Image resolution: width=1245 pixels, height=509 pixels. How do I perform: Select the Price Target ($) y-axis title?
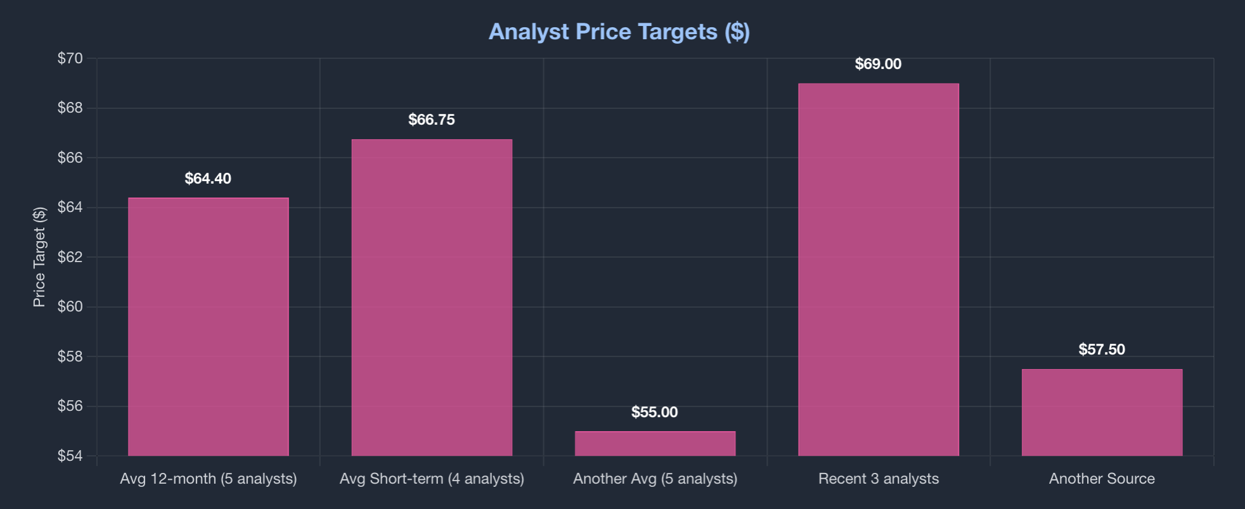point(39,257)
